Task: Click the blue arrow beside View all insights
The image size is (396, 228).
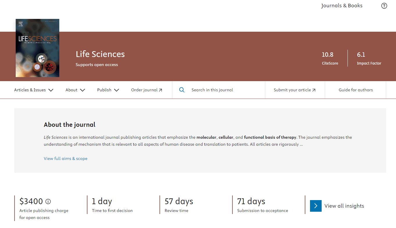Action: pos(316,206)
